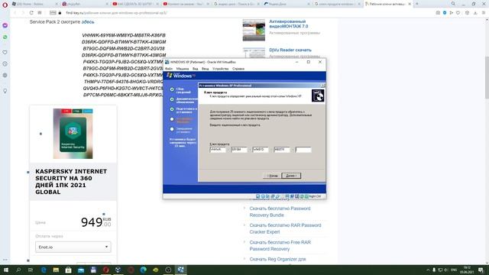
Task: Select the first setup step radio indicator
Action: pyautogui.click(x=172, y=89)
